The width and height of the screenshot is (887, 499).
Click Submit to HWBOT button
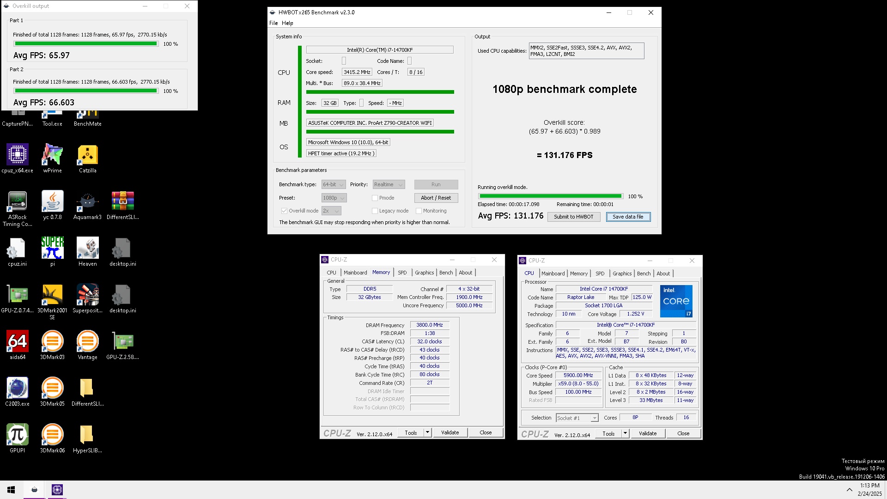573,217
